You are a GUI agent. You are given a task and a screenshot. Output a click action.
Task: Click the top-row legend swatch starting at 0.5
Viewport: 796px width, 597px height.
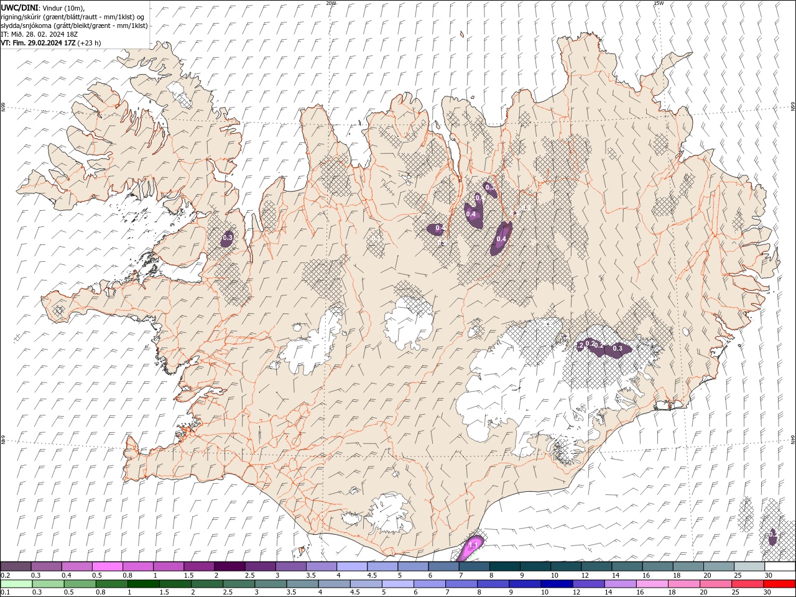(x=107, y=567)
